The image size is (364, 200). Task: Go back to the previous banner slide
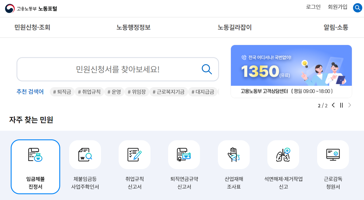(x=333, y=105)
